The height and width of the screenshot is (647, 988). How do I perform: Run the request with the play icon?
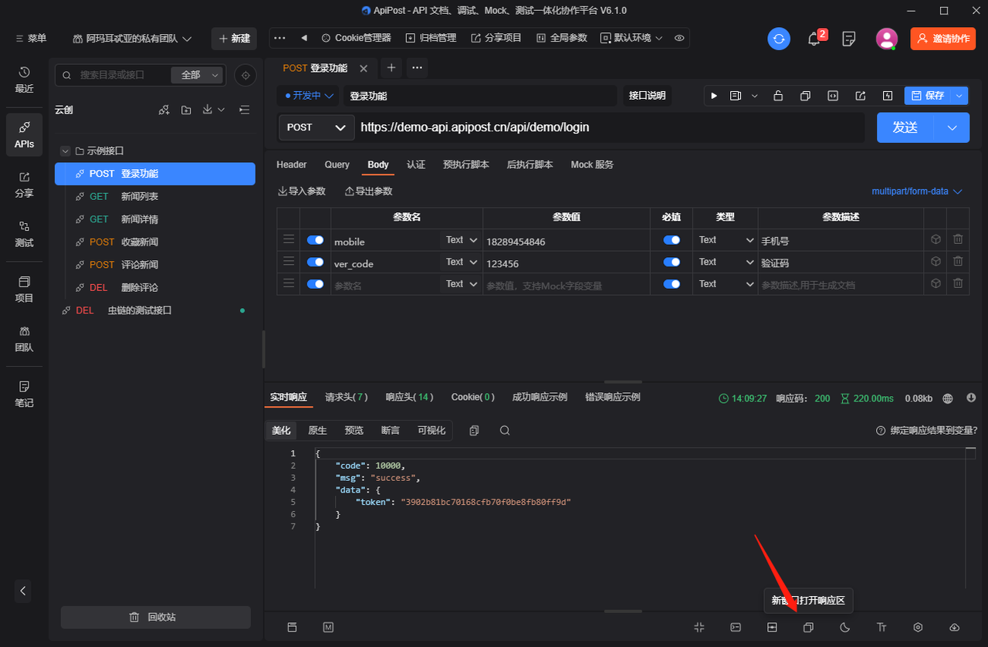(x=714, y=96)
